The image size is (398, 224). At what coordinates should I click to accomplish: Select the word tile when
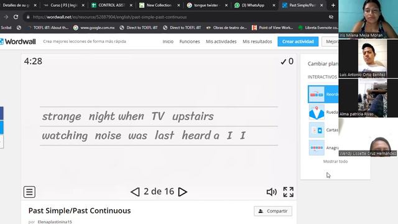point(131,116)
